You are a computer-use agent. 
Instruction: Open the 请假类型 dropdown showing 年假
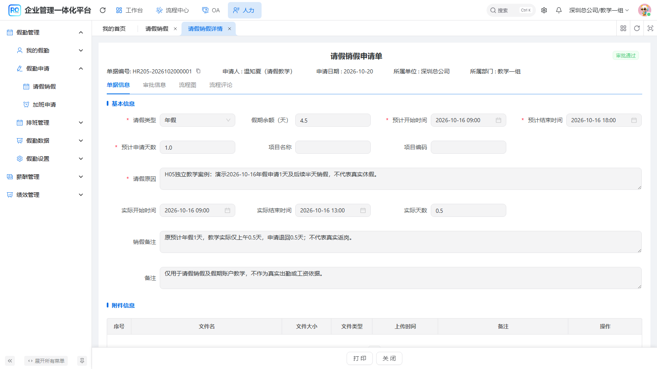coord(198,120)
